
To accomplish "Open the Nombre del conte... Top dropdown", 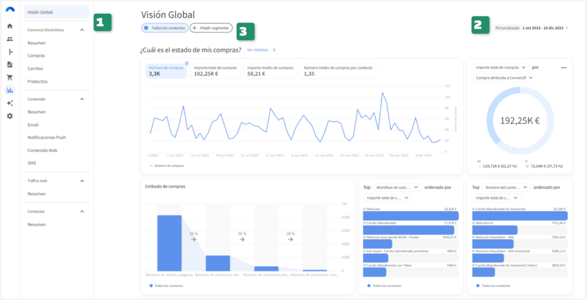I will pos(507,187).
